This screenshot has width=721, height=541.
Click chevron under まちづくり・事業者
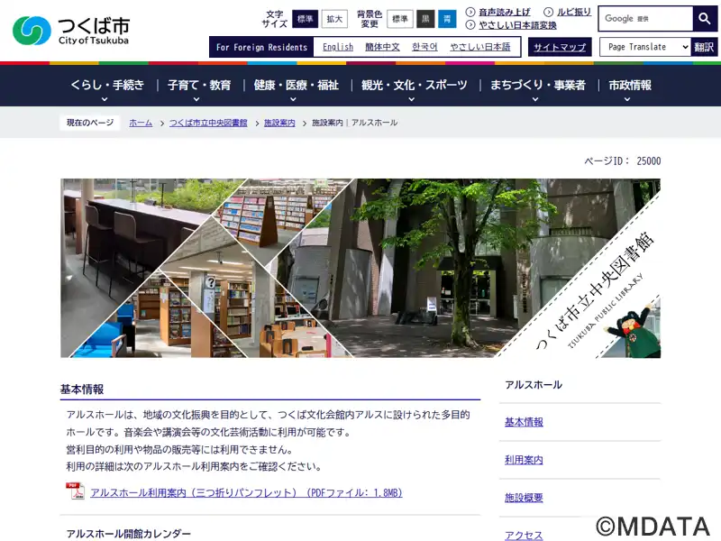point(535,99)
